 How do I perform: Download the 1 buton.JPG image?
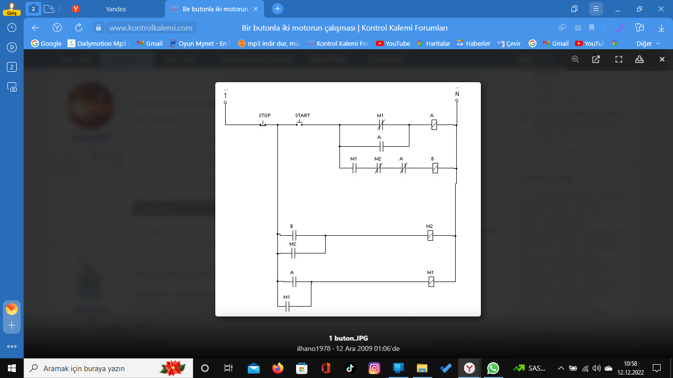pyautogui.click(x=639, y=59)
